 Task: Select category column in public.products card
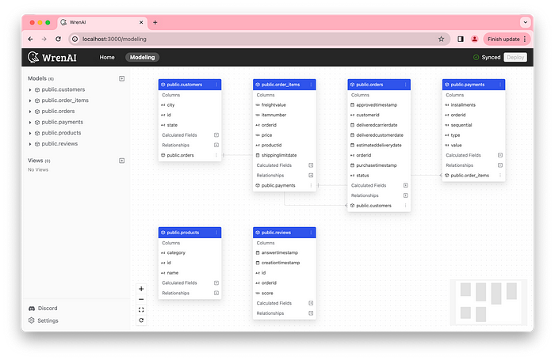[x=189, y=253]
